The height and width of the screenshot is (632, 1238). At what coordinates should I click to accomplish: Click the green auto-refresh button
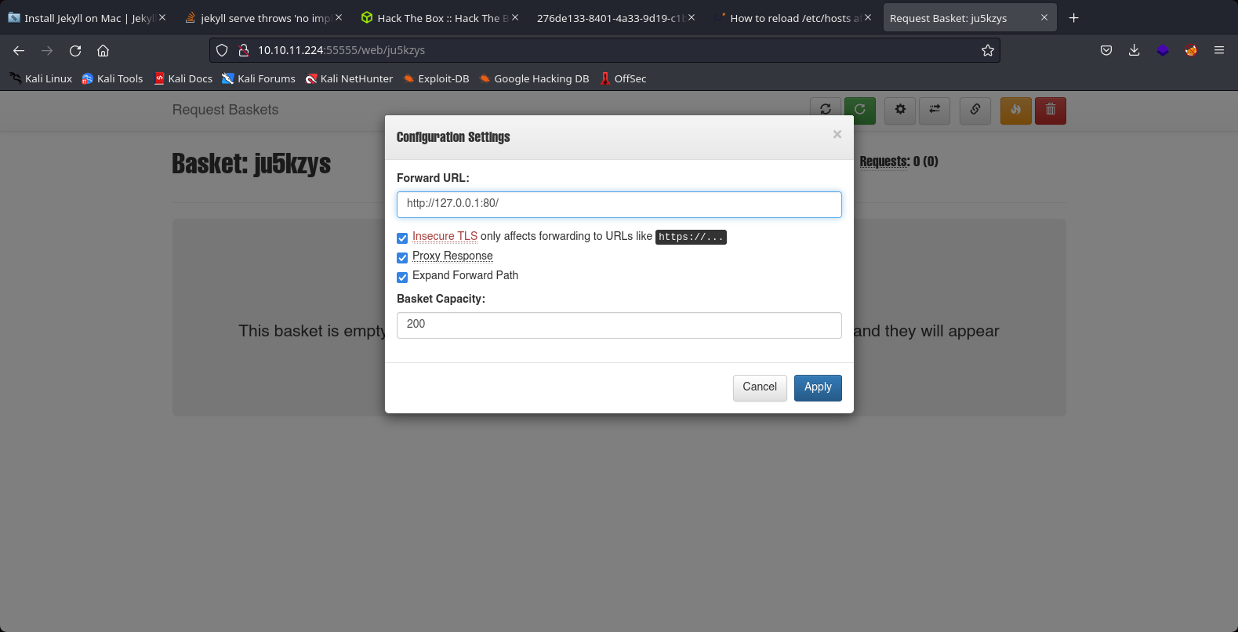tap(860, 110)
